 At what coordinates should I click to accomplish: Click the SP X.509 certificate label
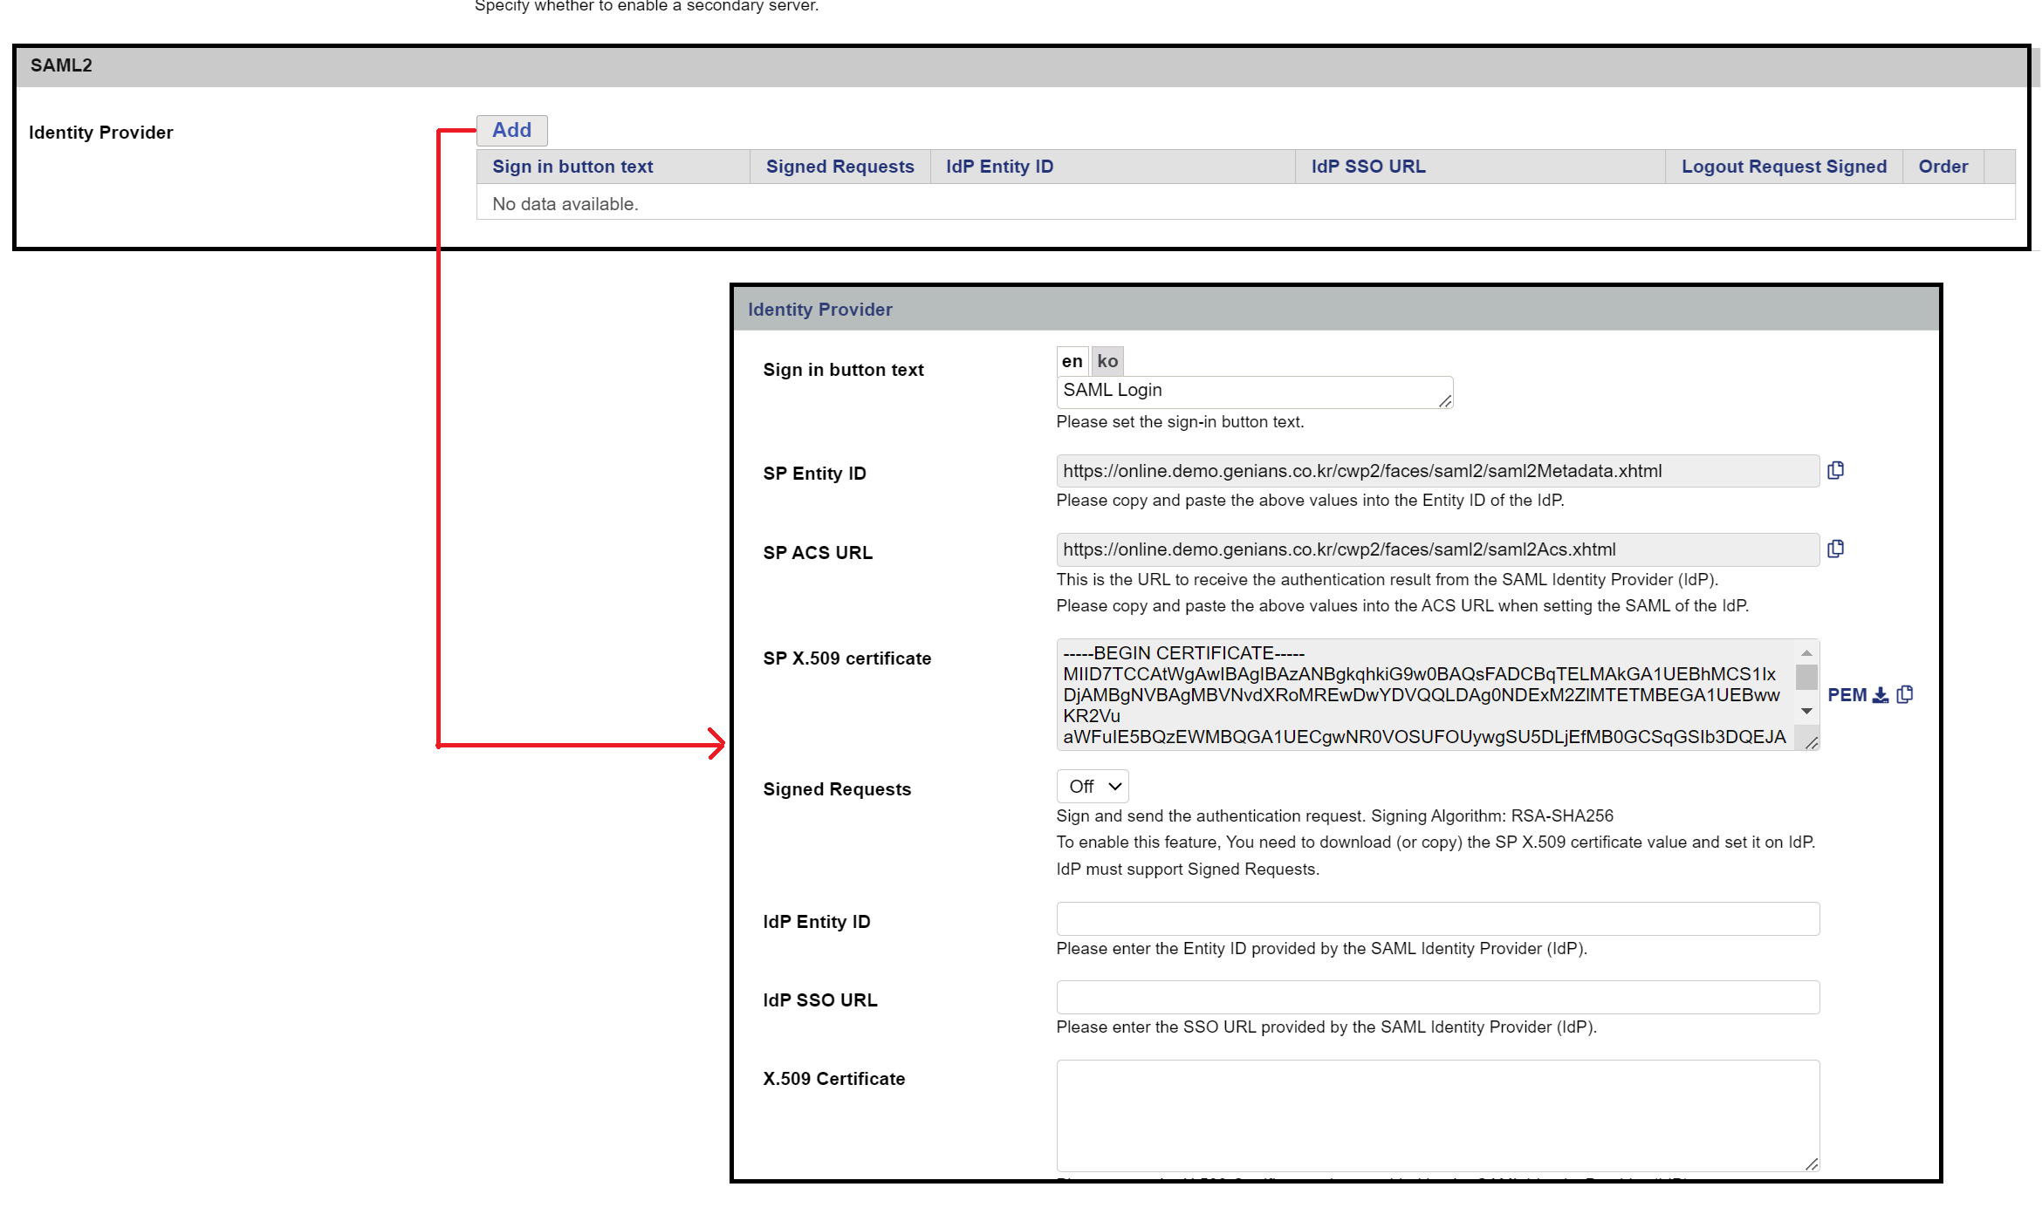[x=846, y=658]
